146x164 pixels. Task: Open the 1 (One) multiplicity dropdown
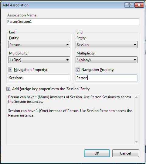tap(39, 60)
